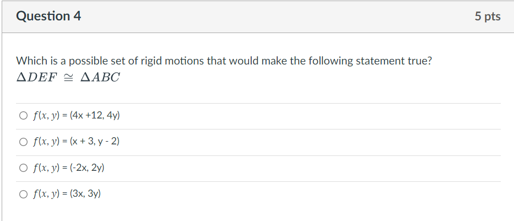Screen dimensions: 514x221
Task: Pick the radio button for (-2x, 2y)
Action: click(23, 168)
